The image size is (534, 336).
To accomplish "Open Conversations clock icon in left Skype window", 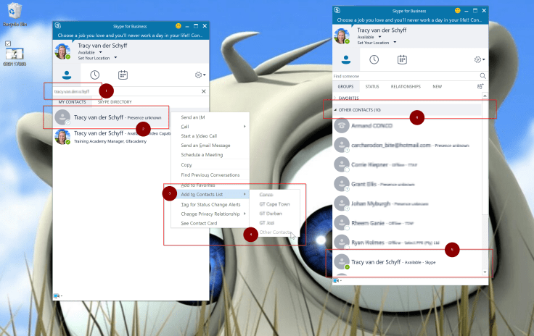I will tap(95, 75).
